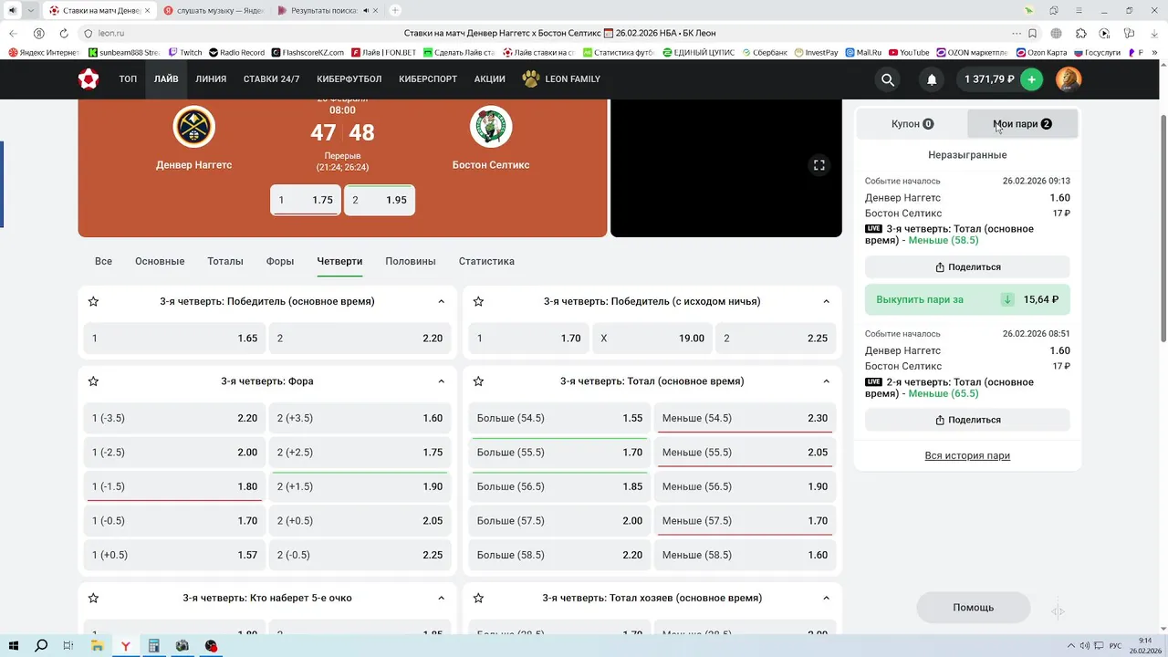Open Yandex browser taskbar icon
Screen dimensions: 1168x657
[126, 646]
